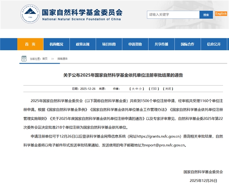229x195 pixels.
Task: Click the NSFC circular logo emblem
Action: point(30,14)
